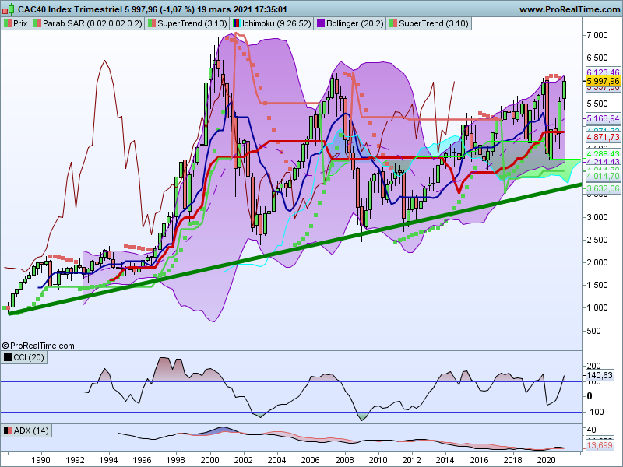Open the CCI (20) panel label
The image size is (623, 467).
coord(24,357)
